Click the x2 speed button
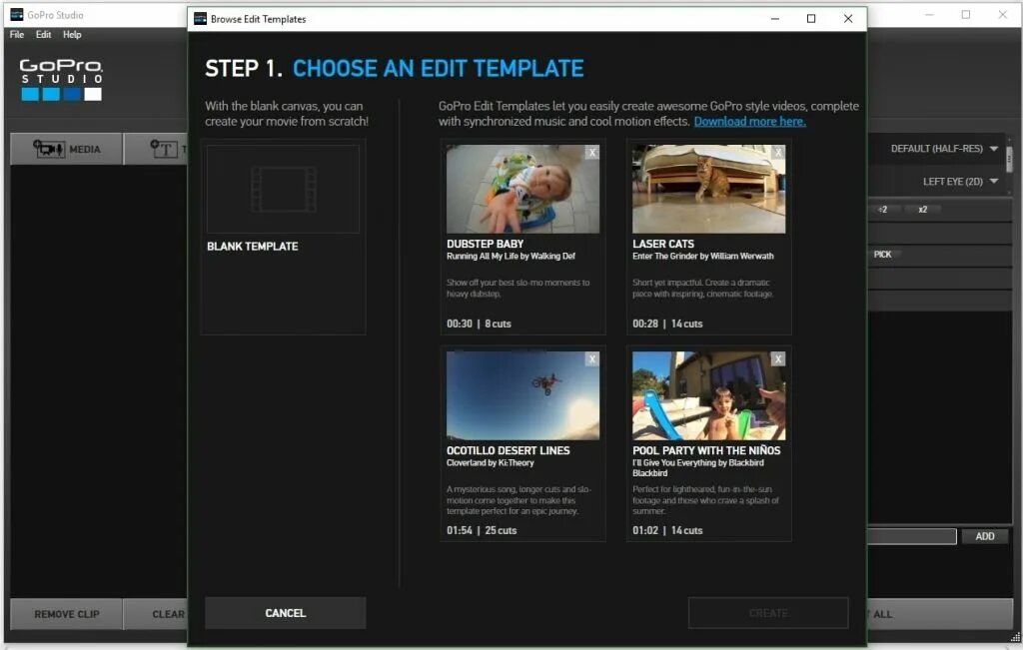 [x=922, y=210]
